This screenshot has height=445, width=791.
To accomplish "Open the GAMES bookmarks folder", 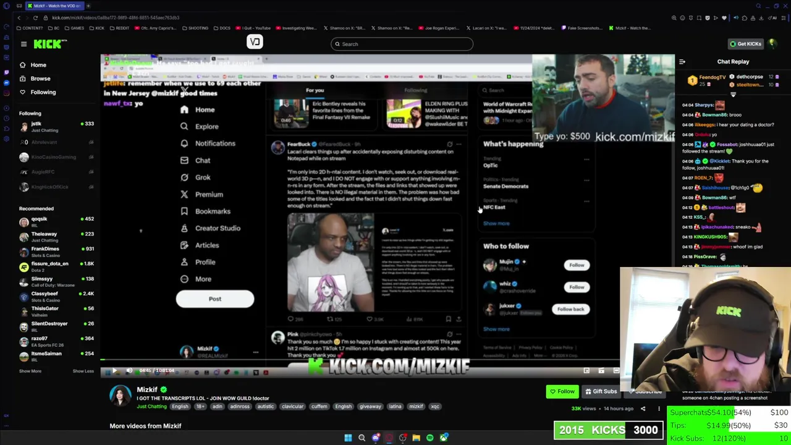I will pyautogui.click(x=75, y=28).
